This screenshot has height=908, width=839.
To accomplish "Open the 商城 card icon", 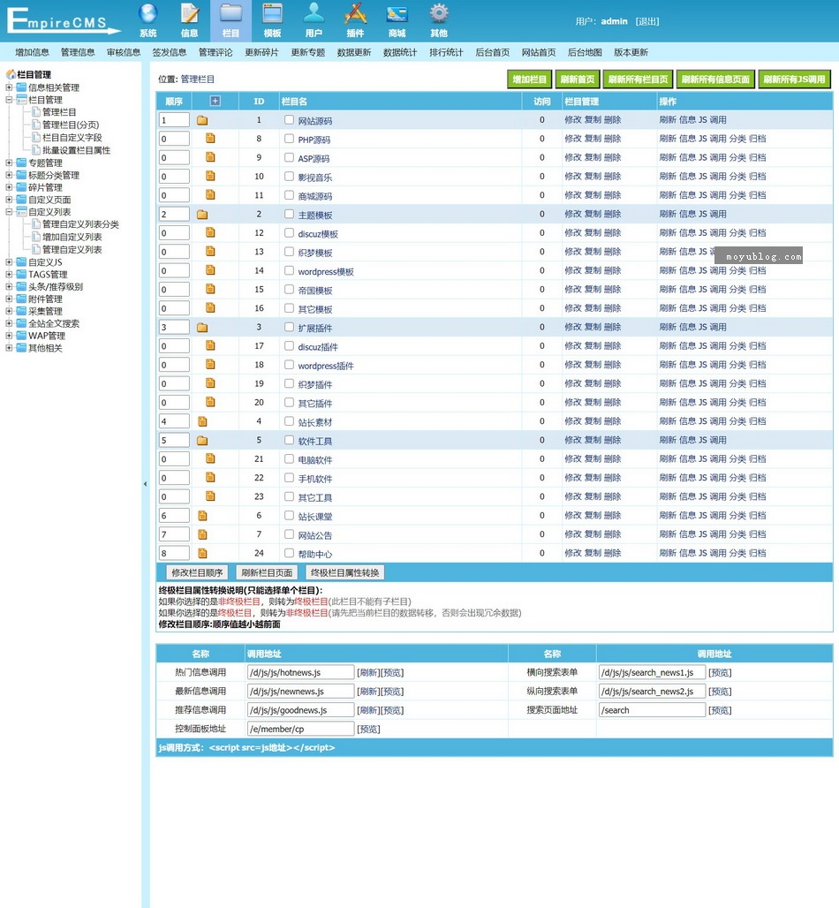I will pos(397,14).
